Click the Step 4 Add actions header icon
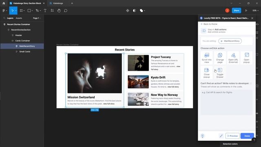 pyautogui.click(x=203, y=31)
